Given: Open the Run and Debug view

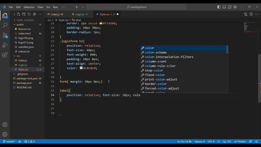Looking at the screenshot, I should [5, 45].
